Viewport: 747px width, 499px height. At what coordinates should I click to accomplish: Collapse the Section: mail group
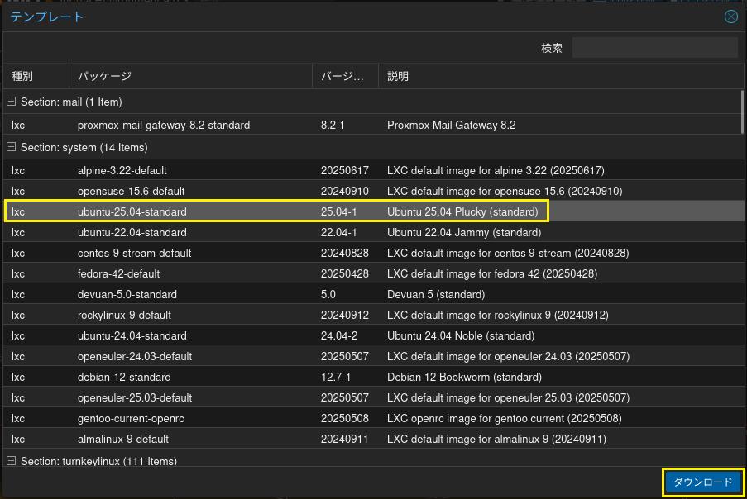click(x=11, y=102)
